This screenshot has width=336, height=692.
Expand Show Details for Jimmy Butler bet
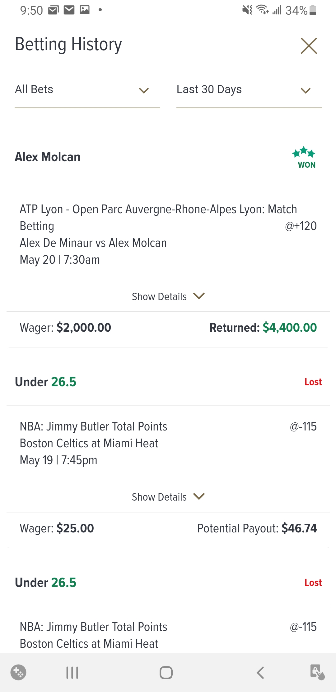pos(168,497)
